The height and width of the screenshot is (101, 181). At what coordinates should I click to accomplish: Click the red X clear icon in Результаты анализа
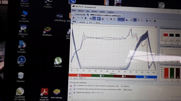pyautogui.click(x=71, y=86)
